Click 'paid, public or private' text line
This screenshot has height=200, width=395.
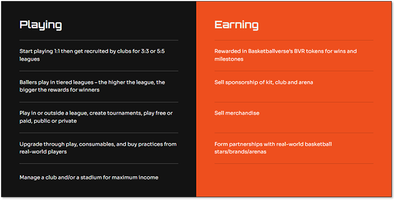click(x=48, y=121)
